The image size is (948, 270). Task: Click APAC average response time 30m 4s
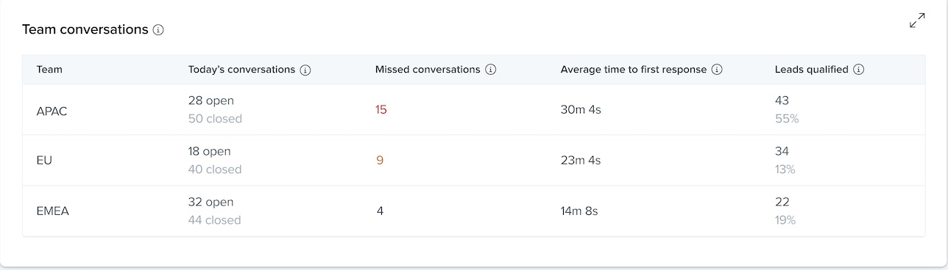point(581,110)
